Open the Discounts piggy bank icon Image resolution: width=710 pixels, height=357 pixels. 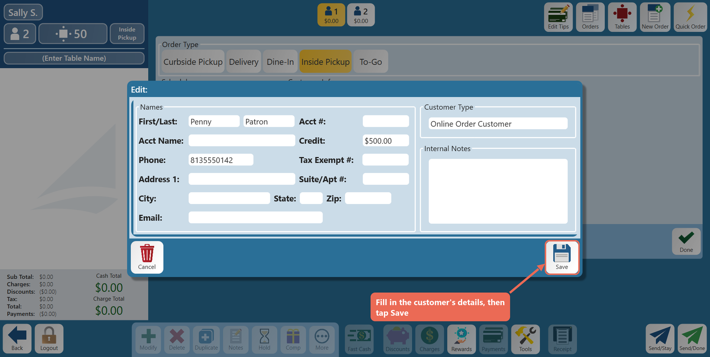point(398,339)
